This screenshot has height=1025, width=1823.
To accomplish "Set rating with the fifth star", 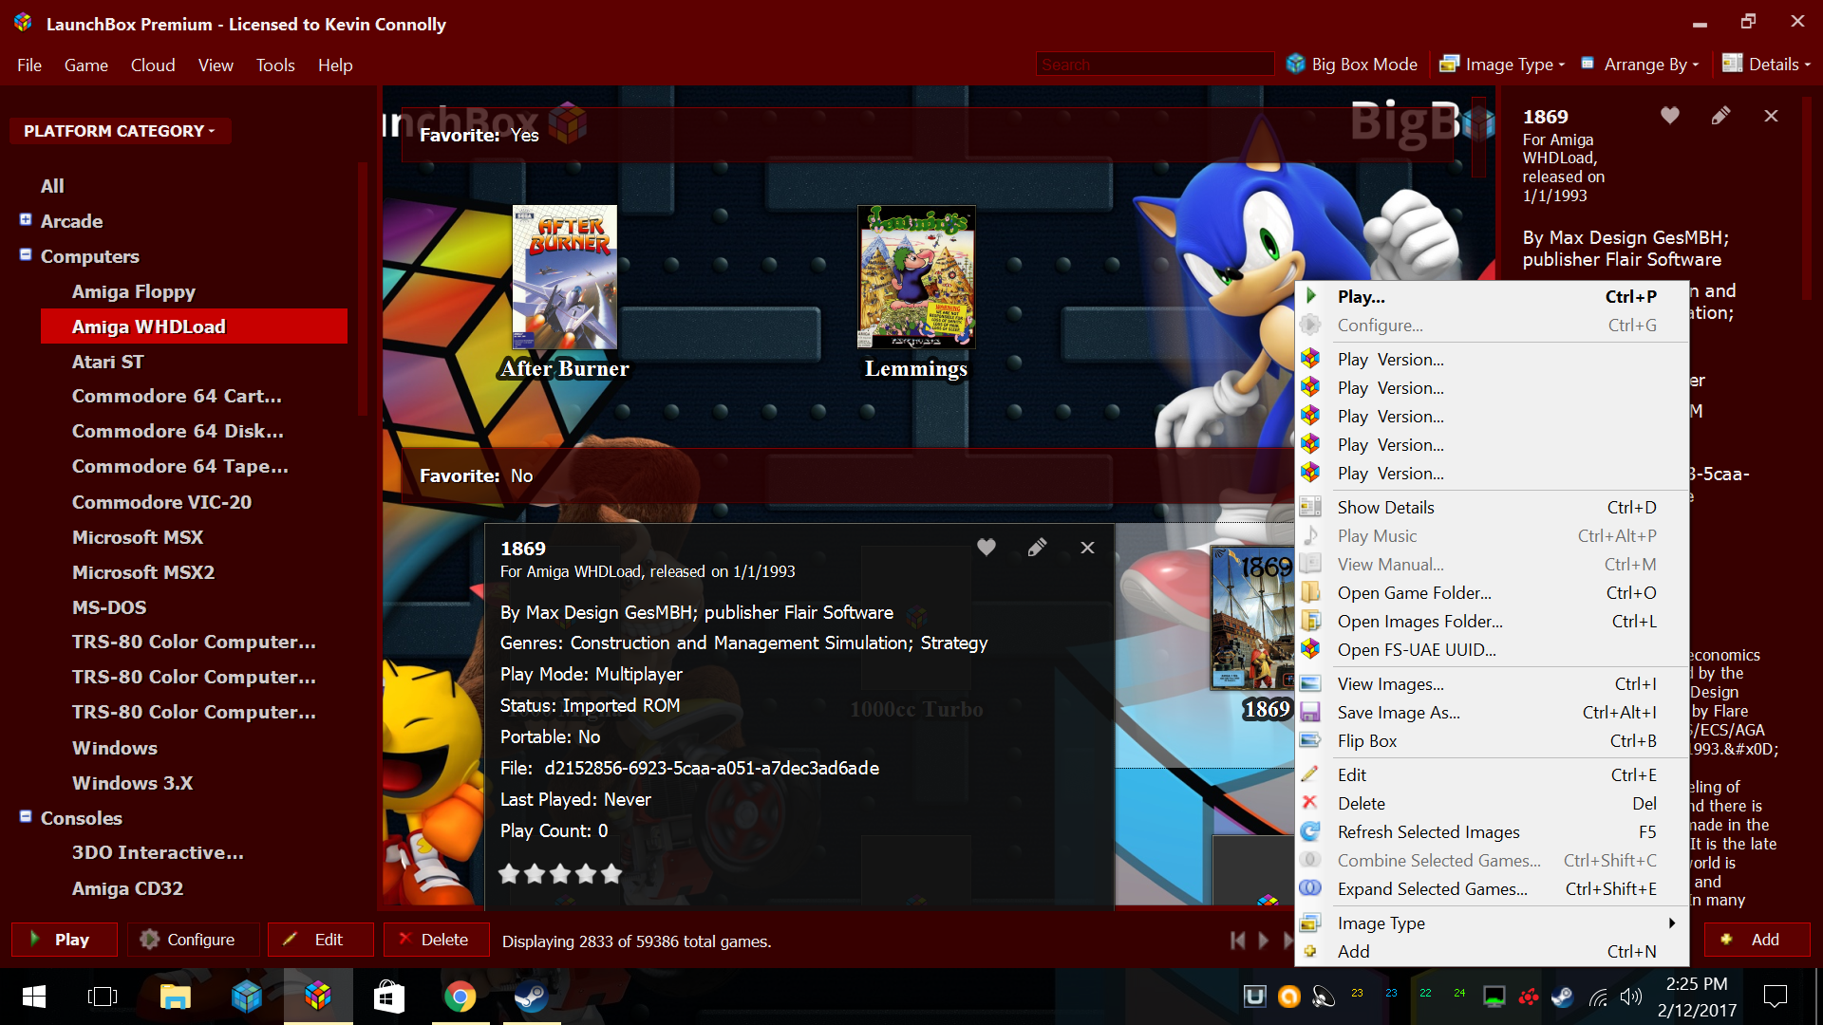I will pos(611,873).
